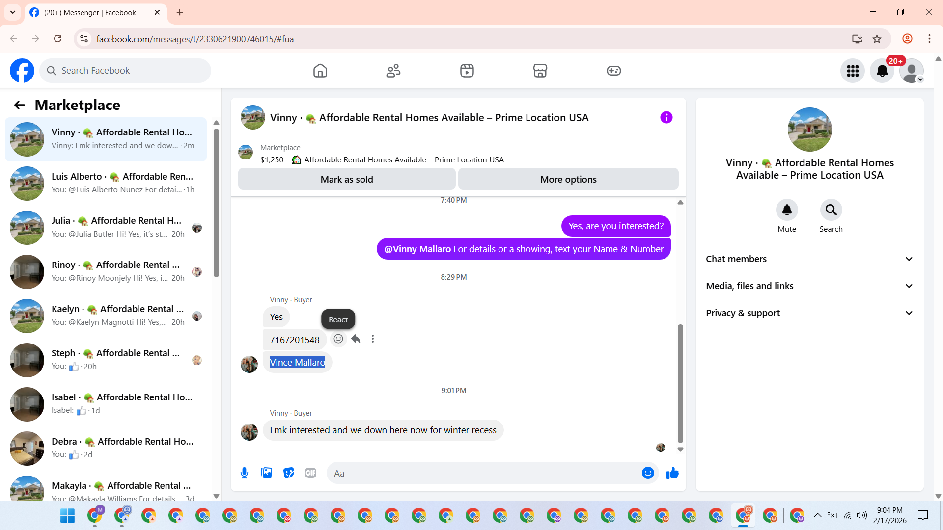This screenshot has width=943, height=530.
Task: Send a thumbs-up like
Action: pyautogui.click(x=672, y=473)
